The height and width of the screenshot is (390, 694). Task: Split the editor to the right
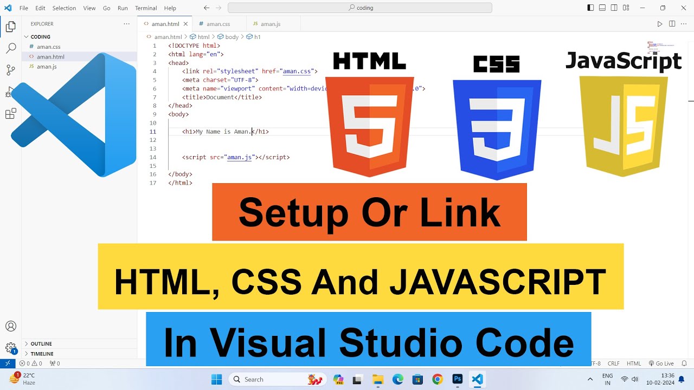(x=672, y=24)
